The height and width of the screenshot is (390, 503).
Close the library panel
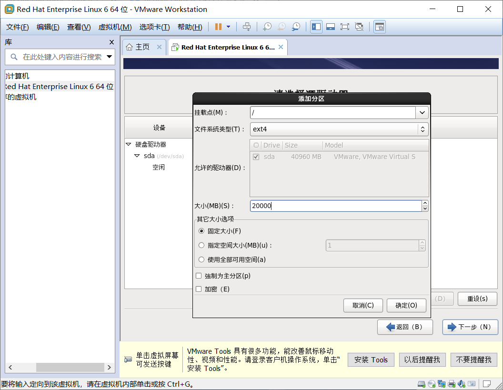111,42
